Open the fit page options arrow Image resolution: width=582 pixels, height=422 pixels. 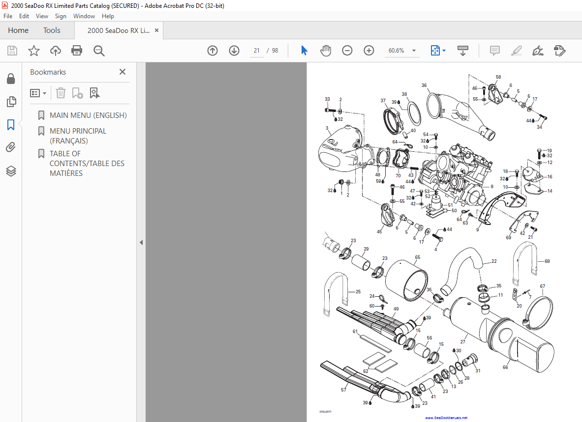(444, 51)
